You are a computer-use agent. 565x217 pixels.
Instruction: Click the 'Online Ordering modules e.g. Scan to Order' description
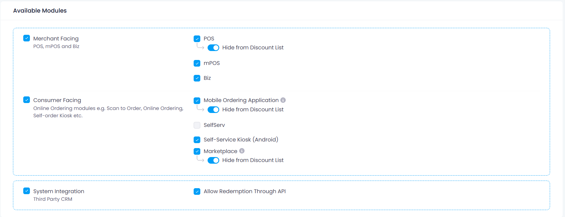108,112
